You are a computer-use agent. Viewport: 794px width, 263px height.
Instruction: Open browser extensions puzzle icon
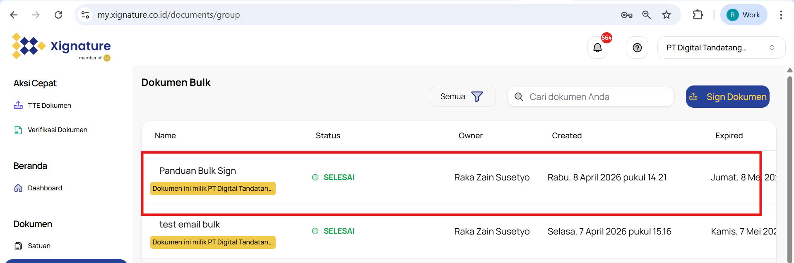click(698, 15)
